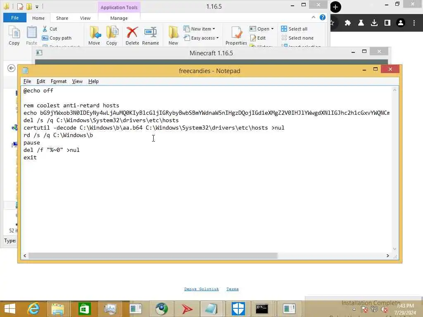Click the Copy to folder icon
Image resolution: width=423 pixels, height=317 pixels.
[112, 35]
